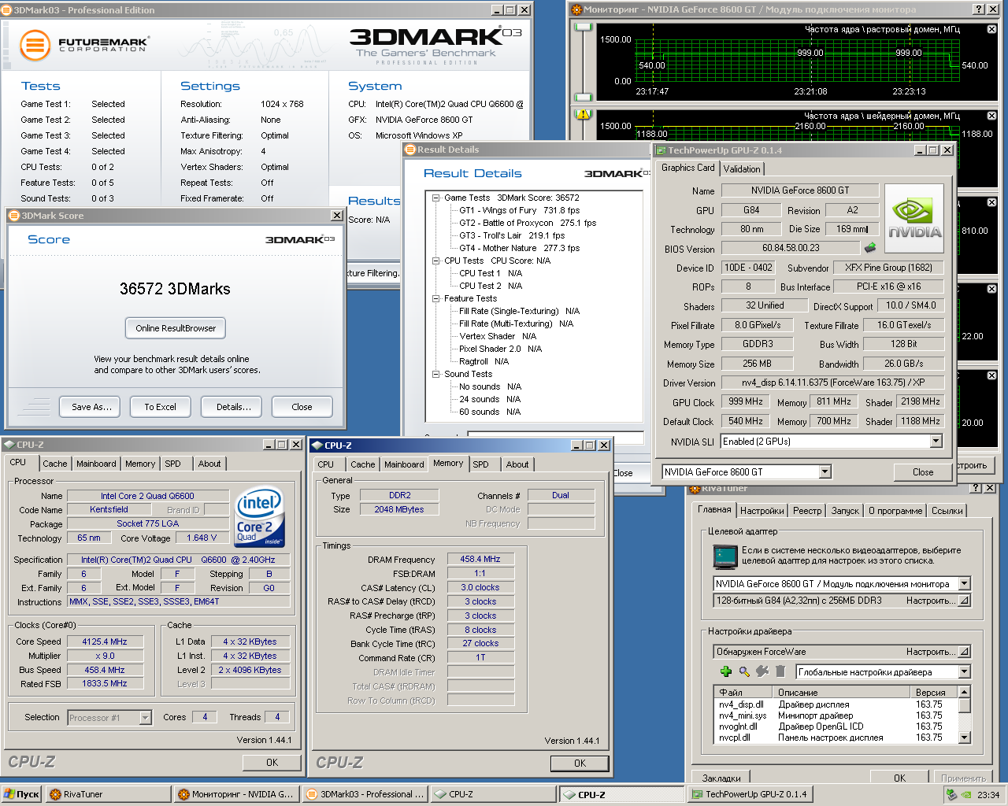
Task: Click the top slider handle in monitoring window
Action: (x=584, y=28)
